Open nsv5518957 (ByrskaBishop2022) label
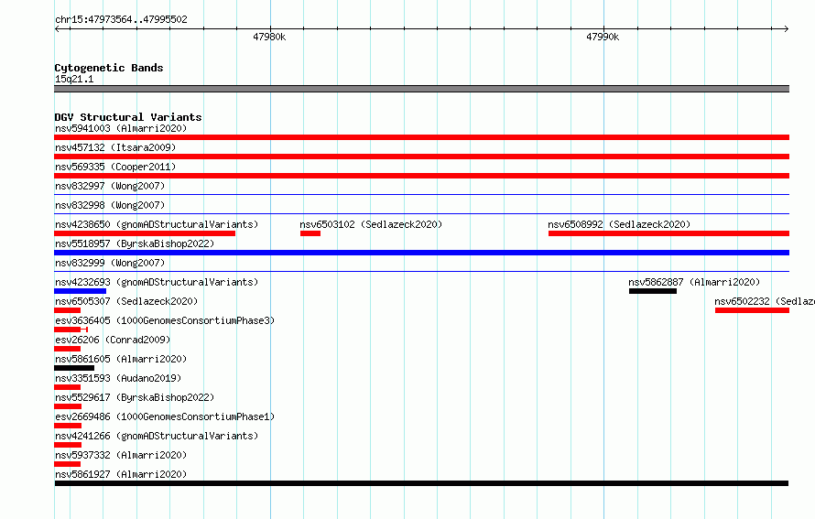815x519 pixels. [135, 243]
